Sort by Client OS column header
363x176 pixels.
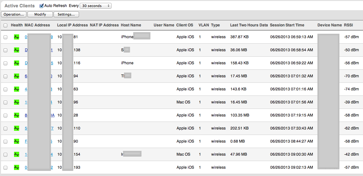click(x=185, y=25)
